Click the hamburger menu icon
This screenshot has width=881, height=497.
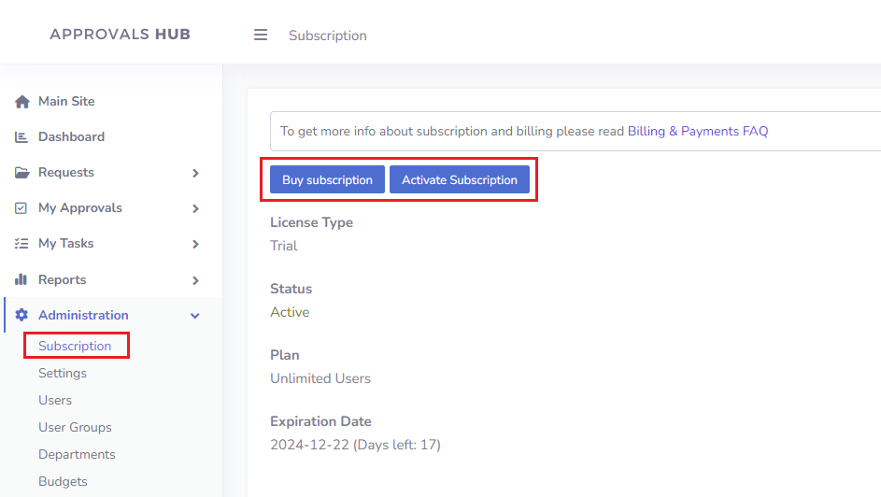point(260,35)
